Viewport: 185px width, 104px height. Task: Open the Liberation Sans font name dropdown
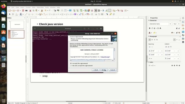pyautogui.click(x=170, y=24)
